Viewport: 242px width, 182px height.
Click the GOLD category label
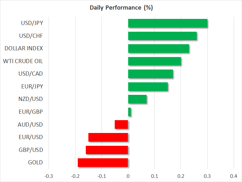pos(35,162)
